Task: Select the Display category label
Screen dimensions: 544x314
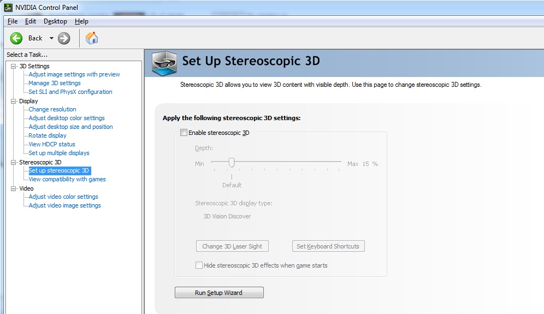Action: click(x=28, y=101)
